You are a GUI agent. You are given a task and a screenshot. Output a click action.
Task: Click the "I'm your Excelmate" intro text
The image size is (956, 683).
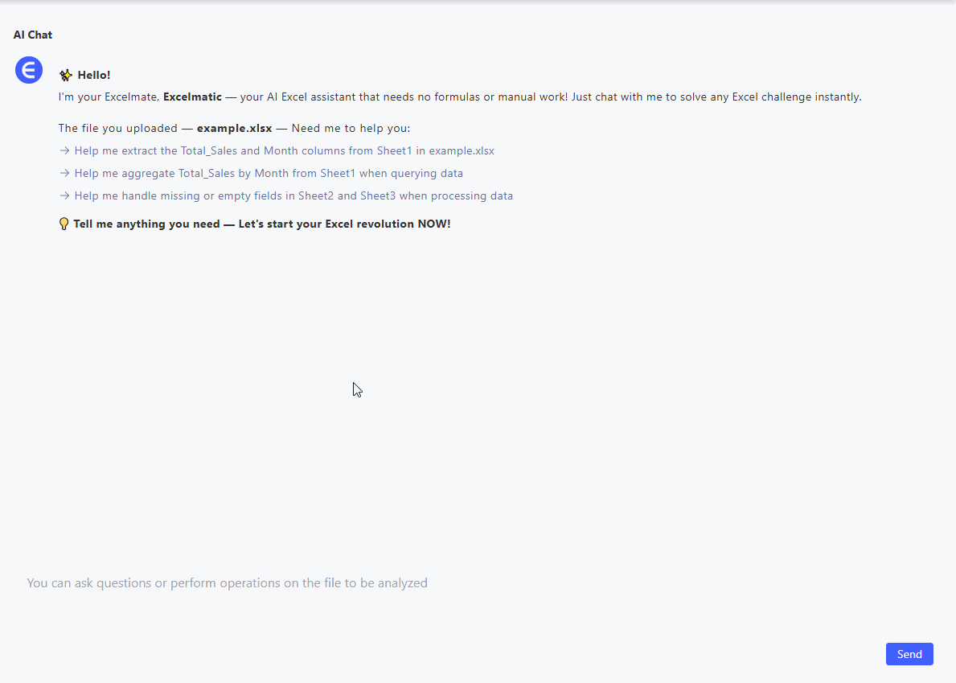point(109,97)
